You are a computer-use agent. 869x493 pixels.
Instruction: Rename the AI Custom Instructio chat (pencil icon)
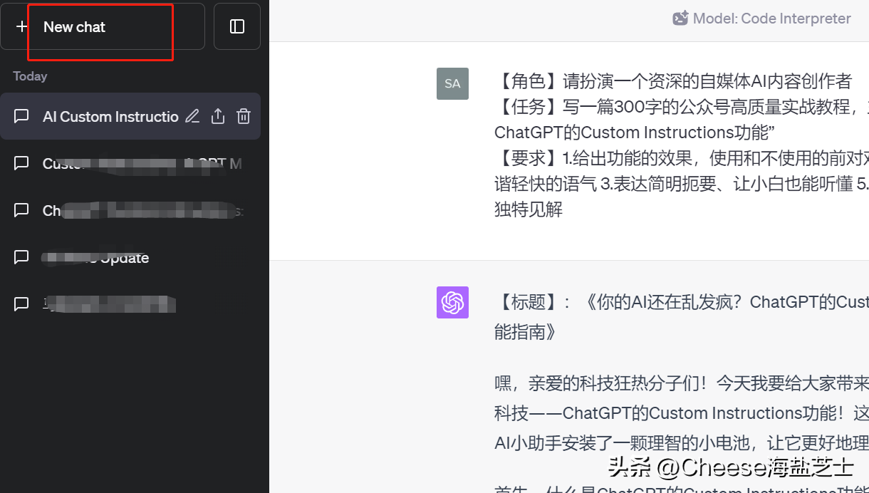click(x=192, y=116)
